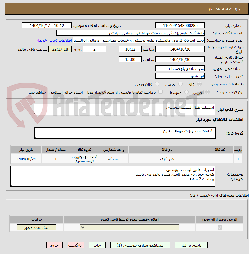Click the شرح کلی نیاز text area
The width and height of the screenshot is (249, 254).
click(x=124, y=110)
